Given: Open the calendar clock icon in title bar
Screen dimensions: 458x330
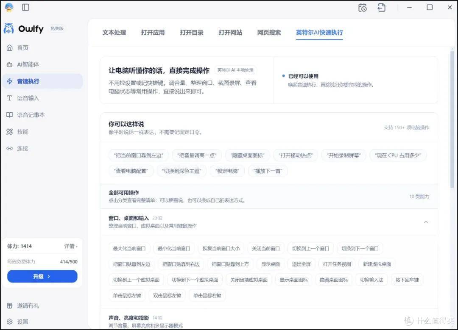Looking at the screenshot, I should (363, 8).
